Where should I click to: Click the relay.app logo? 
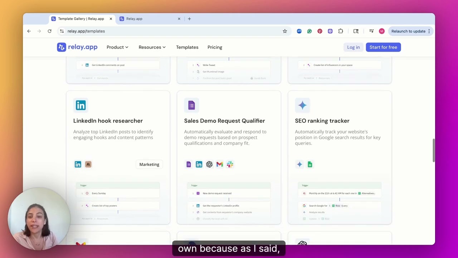[77, 47]
